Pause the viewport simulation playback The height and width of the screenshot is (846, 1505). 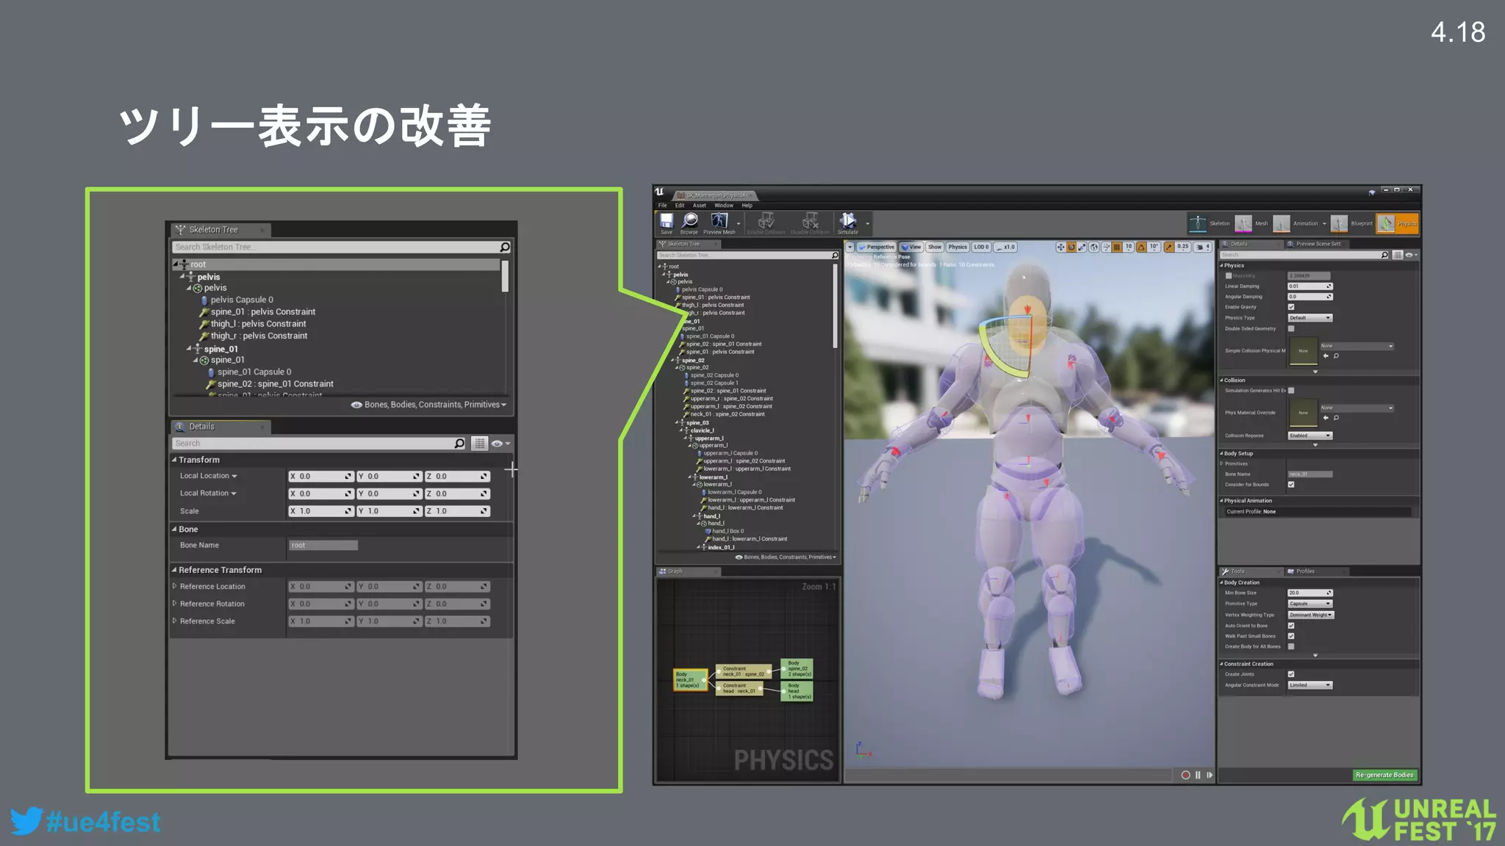coord(1198,775)
